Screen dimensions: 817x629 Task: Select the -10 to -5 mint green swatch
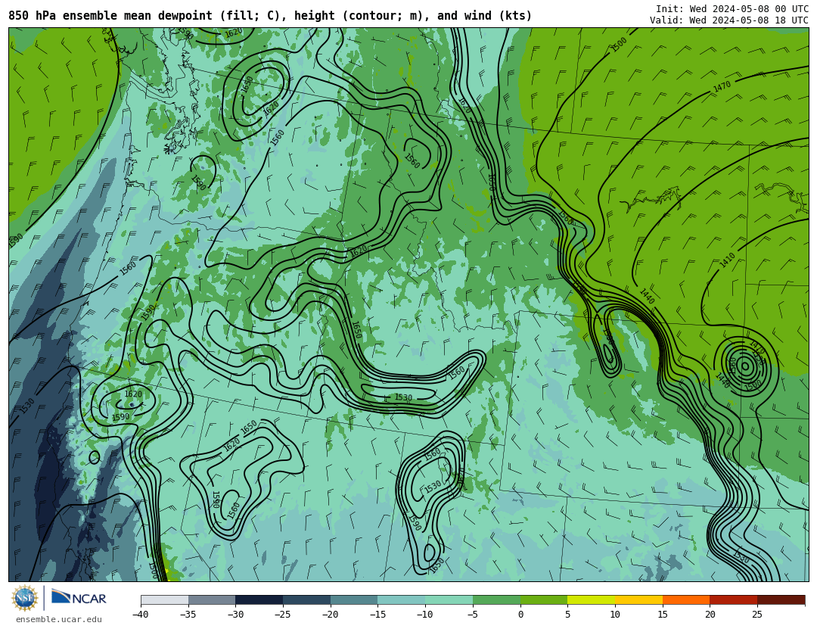[449, 599]
